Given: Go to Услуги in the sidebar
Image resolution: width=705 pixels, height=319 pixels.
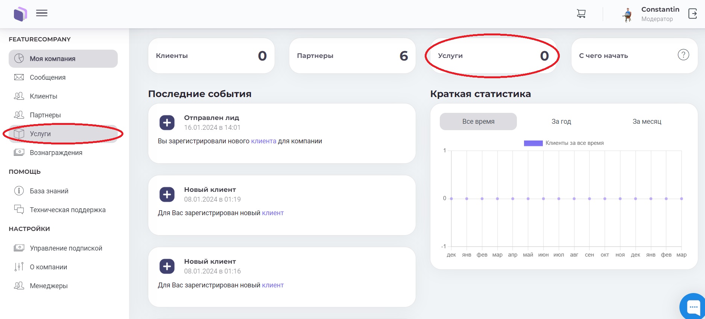Looking at the screenshot, I should [40, 134].
